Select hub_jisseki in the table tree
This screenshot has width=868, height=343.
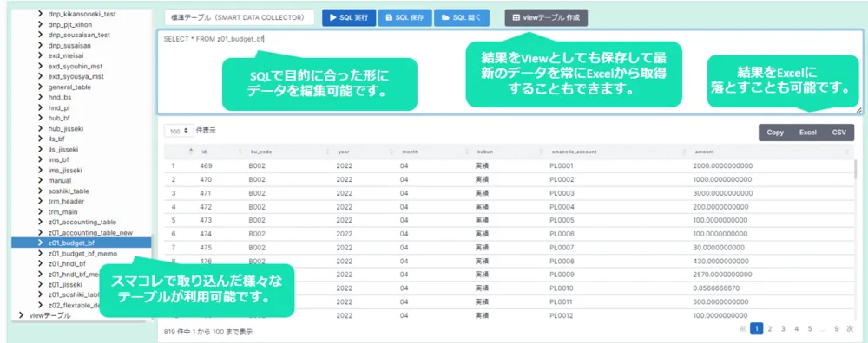click(x=65, y=128)
